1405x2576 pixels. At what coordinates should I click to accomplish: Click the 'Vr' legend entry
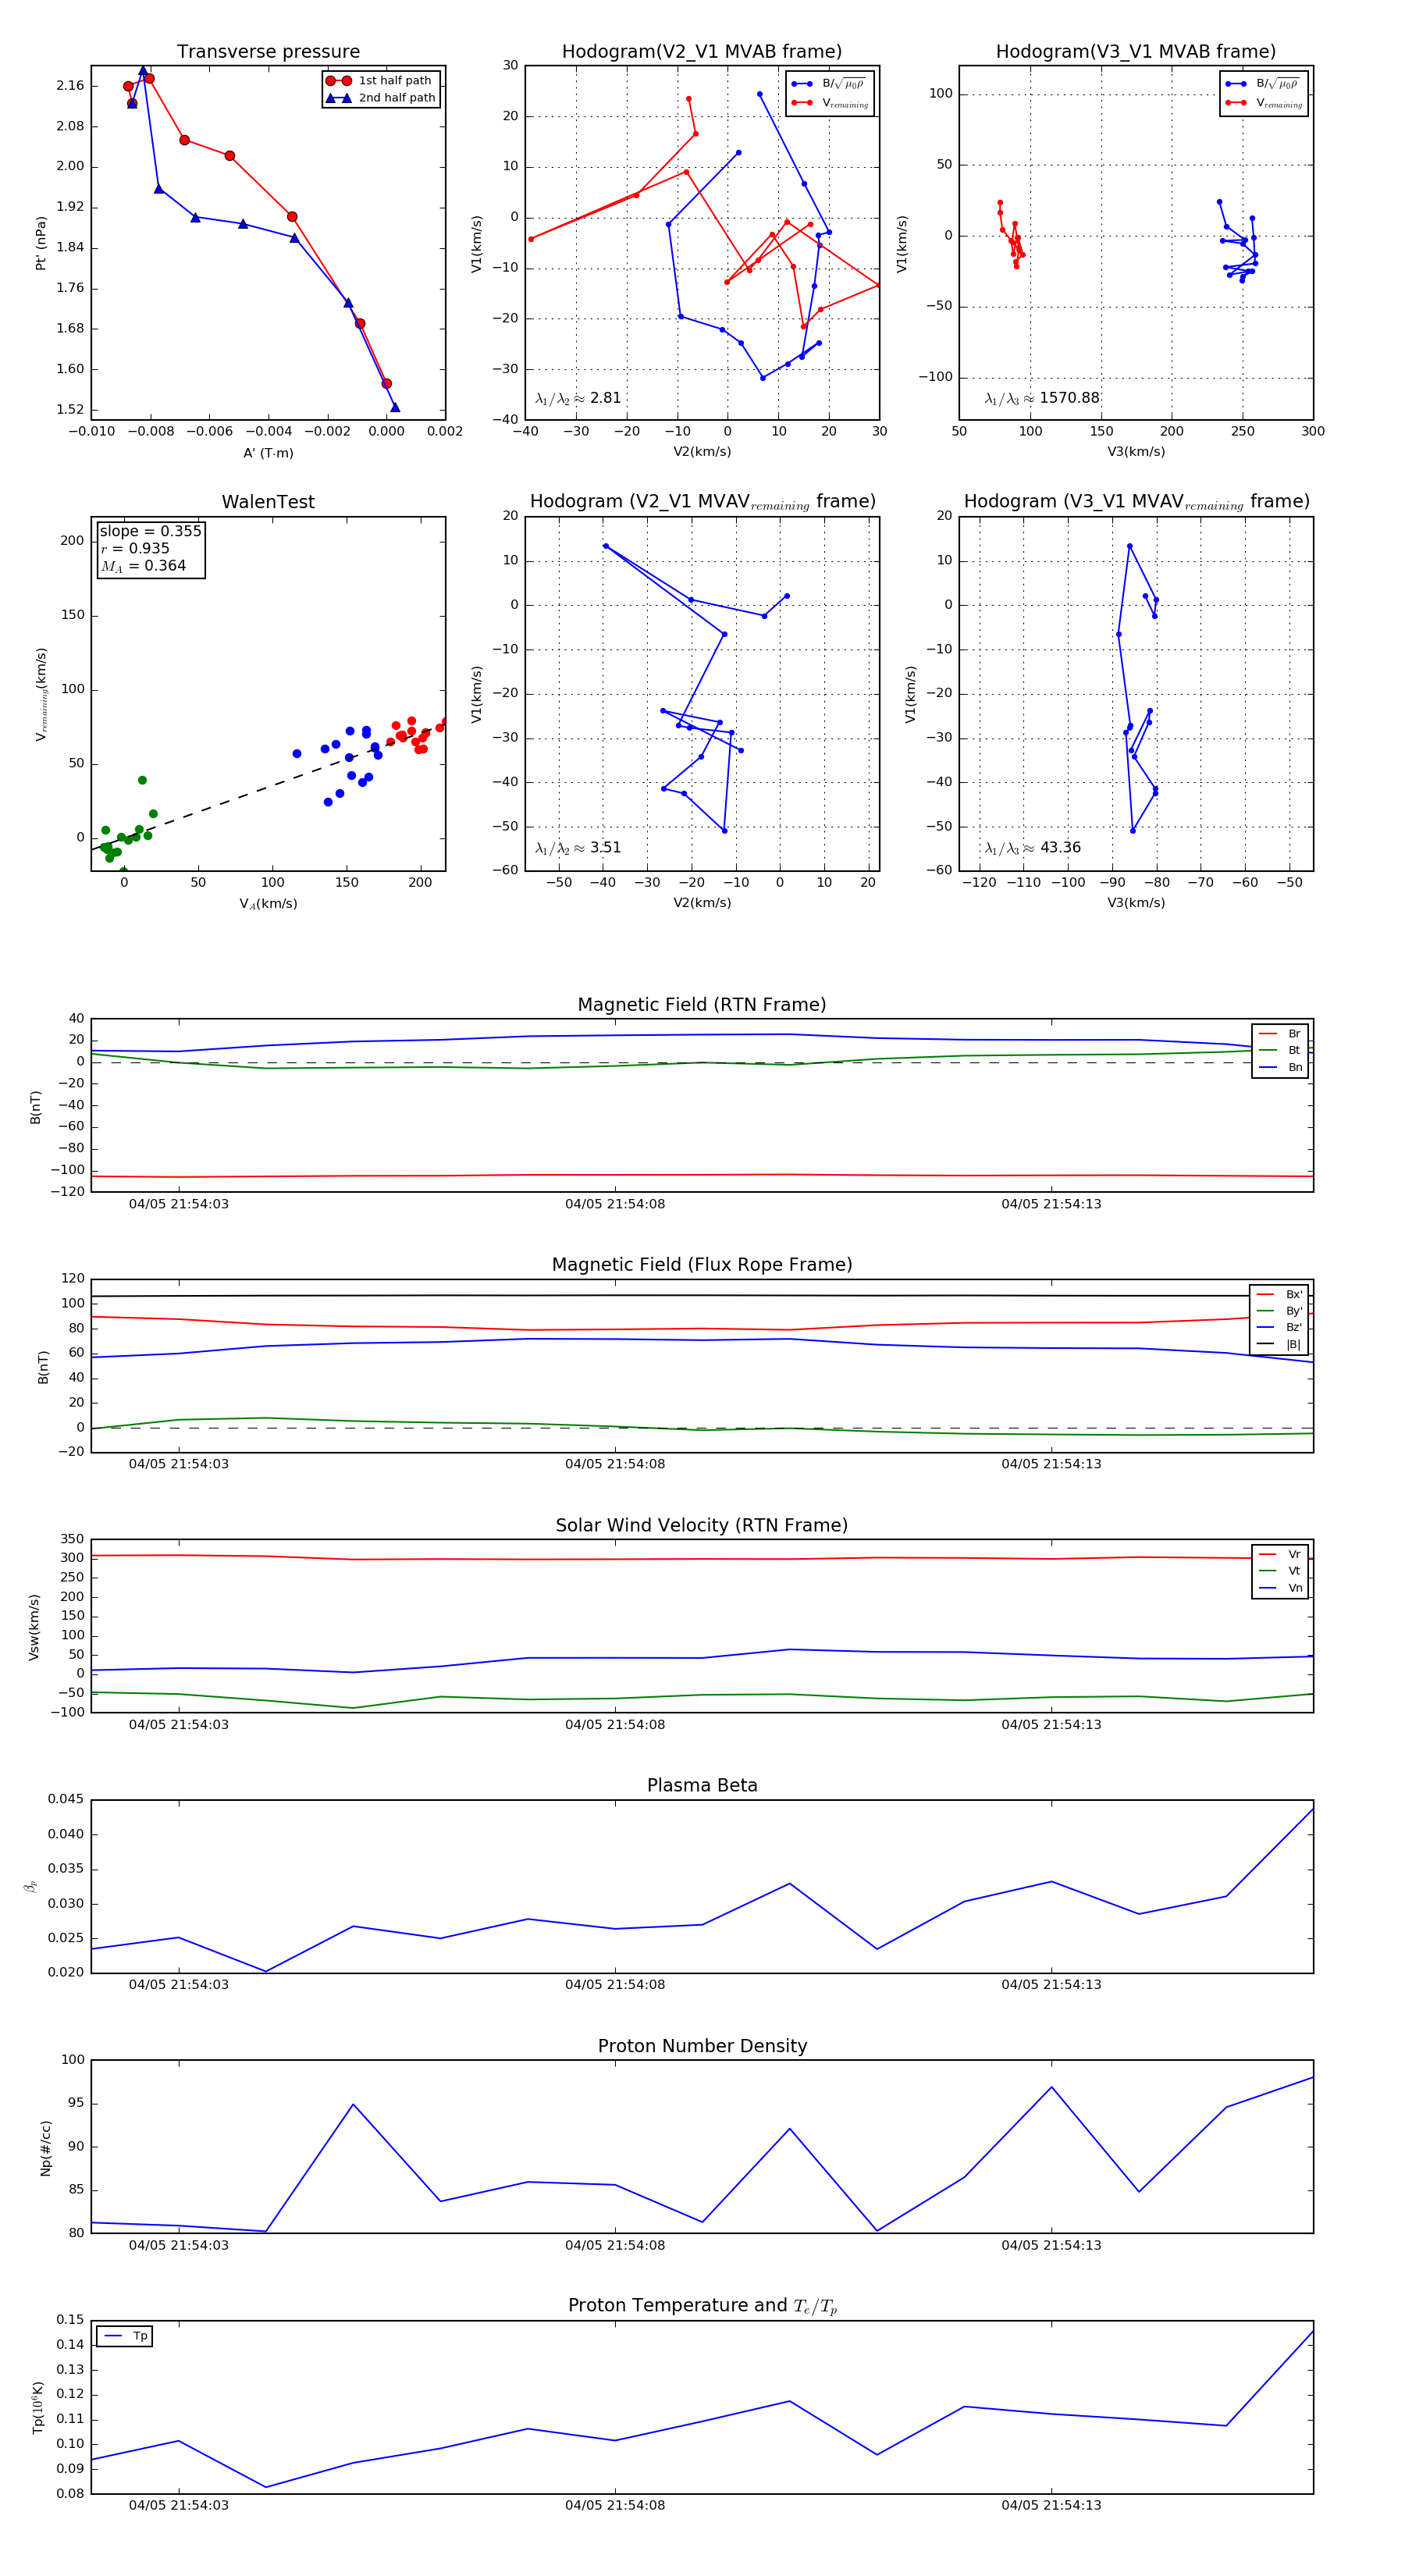click(x=1281, y=1554)
